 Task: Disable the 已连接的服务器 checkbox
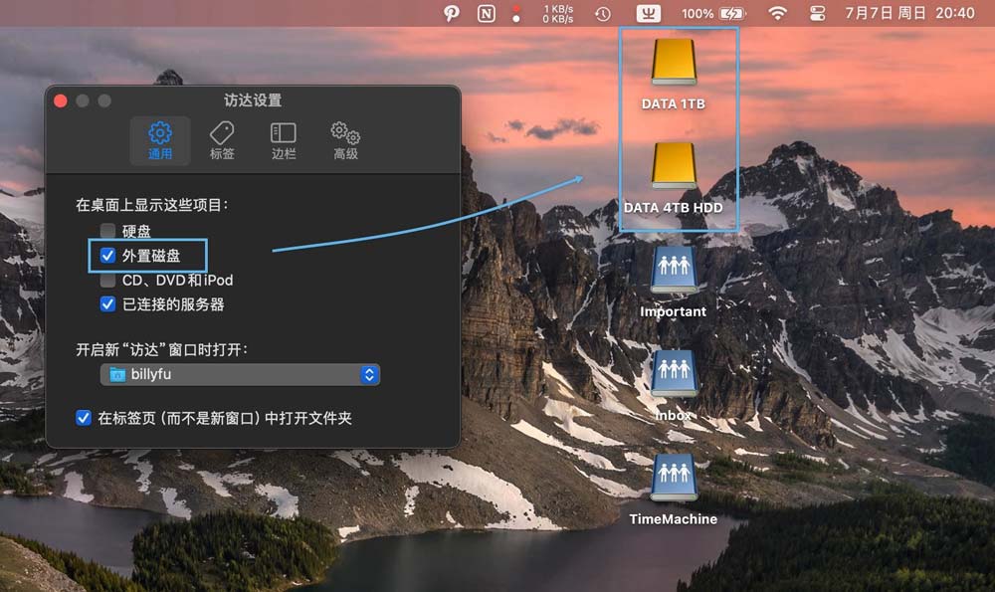point(107,304)
